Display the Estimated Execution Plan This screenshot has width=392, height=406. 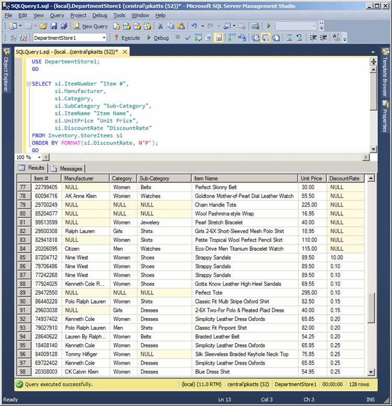pos(198,38)
